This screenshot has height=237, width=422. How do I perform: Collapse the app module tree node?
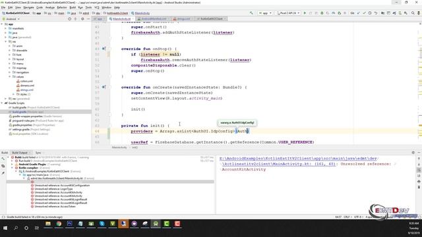click(2, 24)
